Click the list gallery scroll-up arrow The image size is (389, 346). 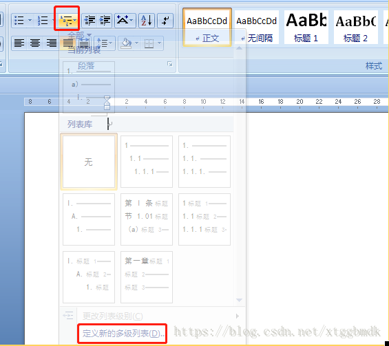click(239, 48)
